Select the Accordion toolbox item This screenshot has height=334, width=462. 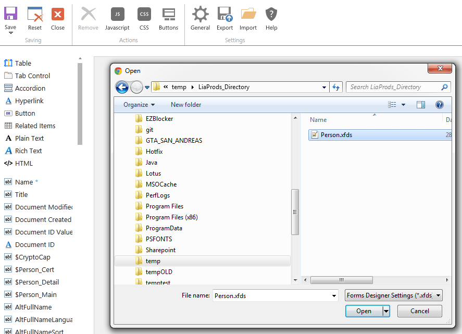(x=25, y=88)
